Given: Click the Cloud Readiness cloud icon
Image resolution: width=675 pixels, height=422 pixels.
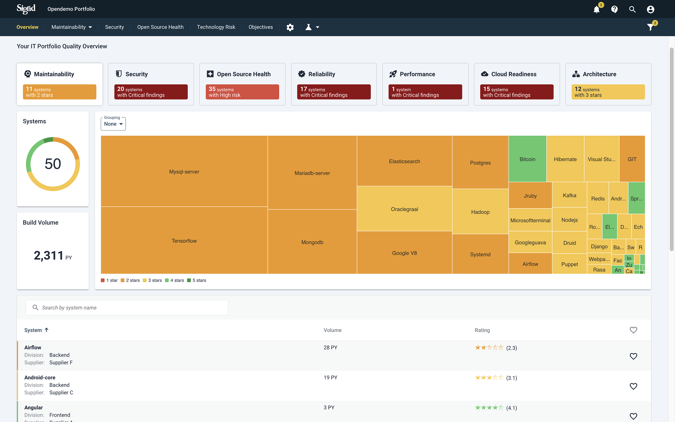Looking at the screenshot, I should pyautogui.click(x=484, y=74).
